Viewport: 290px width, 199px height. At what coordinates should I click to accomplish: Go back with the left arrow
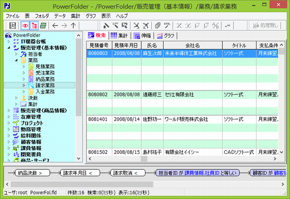point(55,25)
